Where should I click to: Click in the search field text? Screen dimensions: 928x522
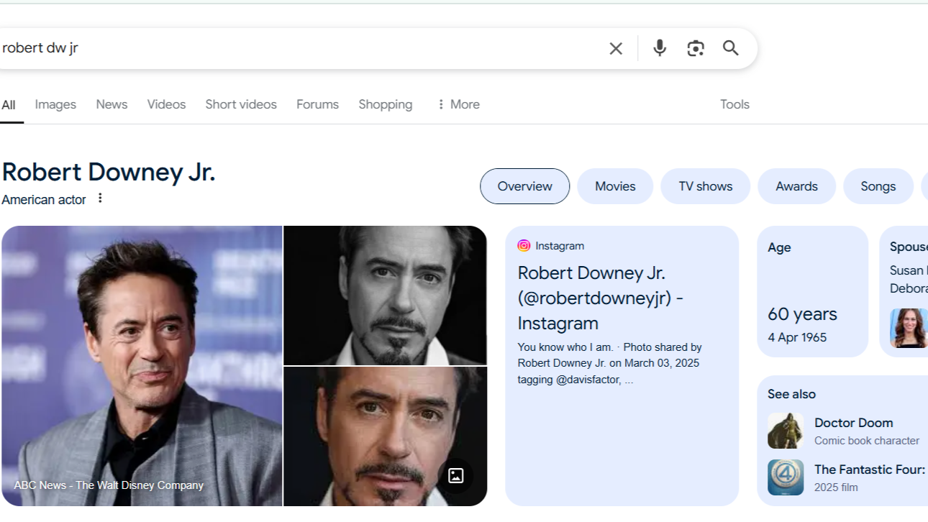[40, 48]
